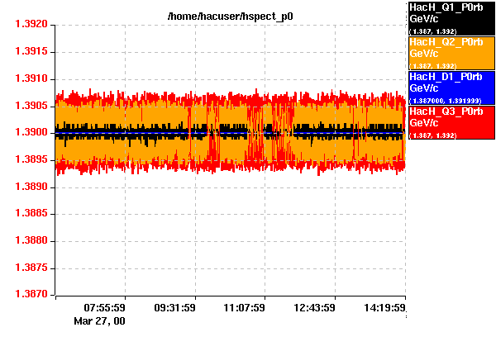Click the 1.3920 y-axis label
Viewport: 496px width, 351px height.
pos(29,25)
